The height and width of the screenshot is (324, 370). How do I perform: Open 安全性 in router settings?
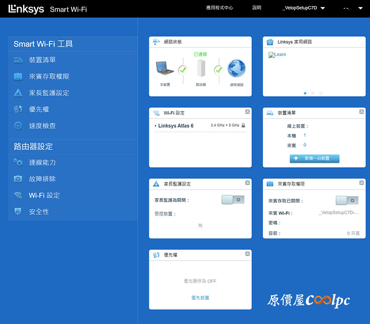point(39,212)
